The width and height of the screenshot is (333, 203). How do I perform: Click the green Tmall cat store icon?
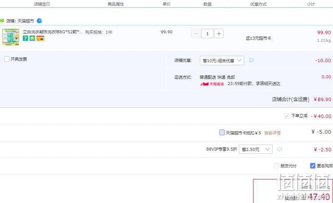(x=2, y=21)
